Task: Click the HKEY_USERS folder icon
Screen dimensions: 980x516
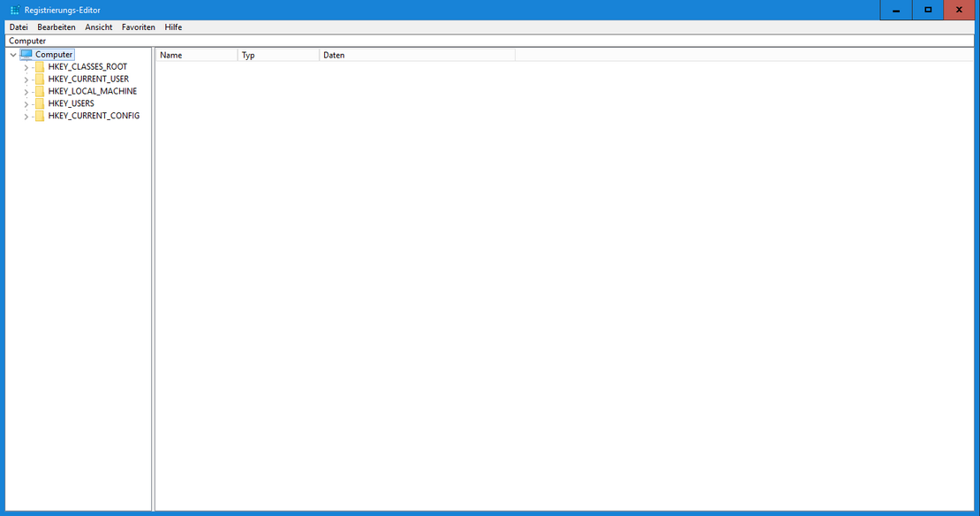Action: point(40,104)
